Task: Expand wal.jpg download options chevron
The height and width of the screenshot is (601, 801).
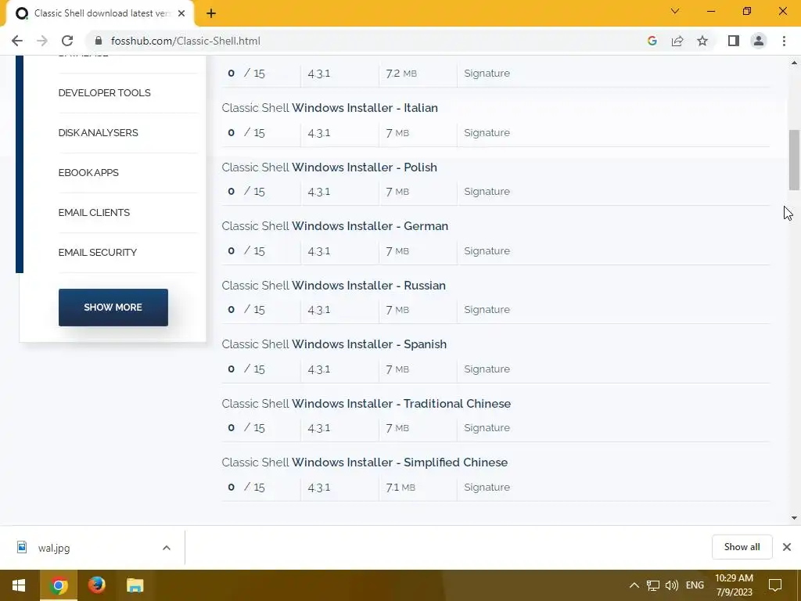Action: pos(167,548)
